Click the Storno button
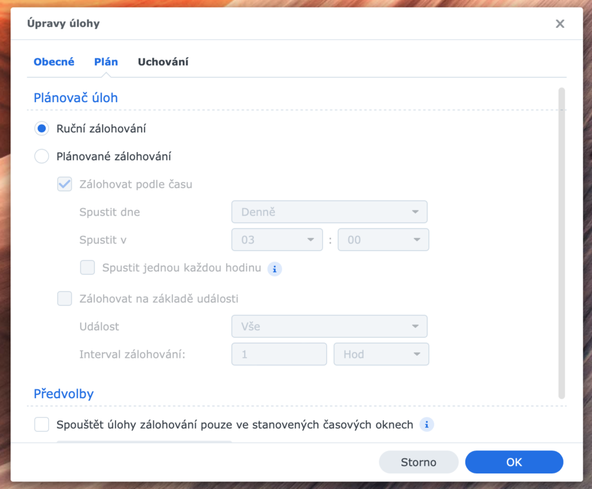 (x=419, y=462)
